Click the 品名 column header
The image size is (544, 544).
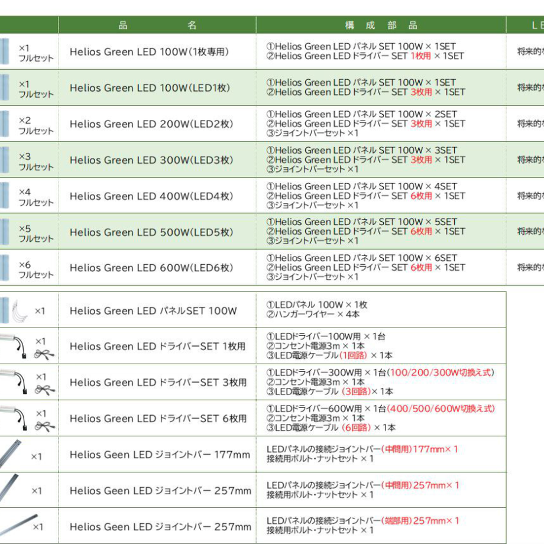click(x=157, y=25)
